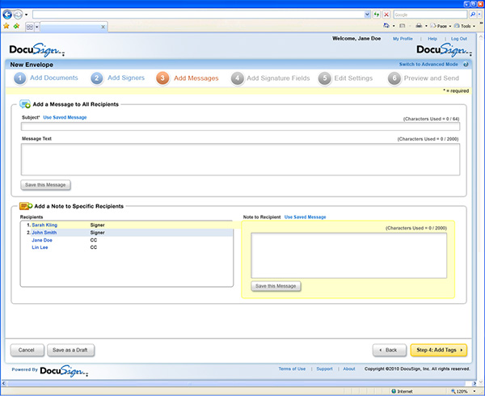Select CC recipient Jane Doe

point(42,240)
